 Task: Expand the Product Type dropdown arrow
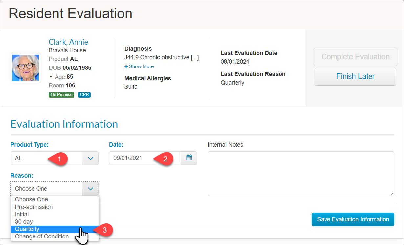coord(90,158)
